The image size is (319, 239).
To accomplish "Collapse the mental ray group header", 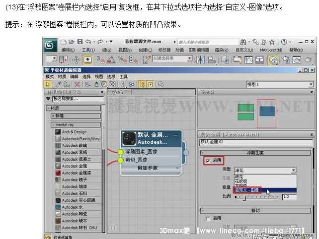I will [x=76, y=124].
